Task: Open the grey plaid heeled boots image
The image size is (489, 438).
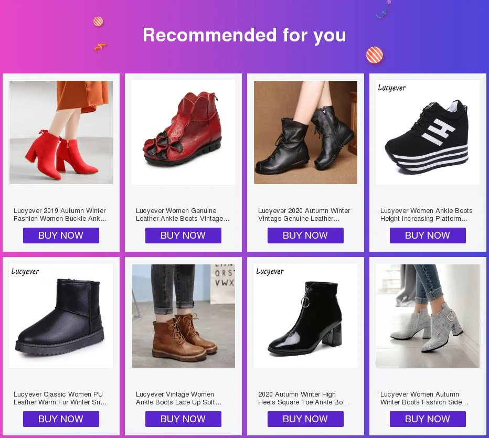Action: 428,316
